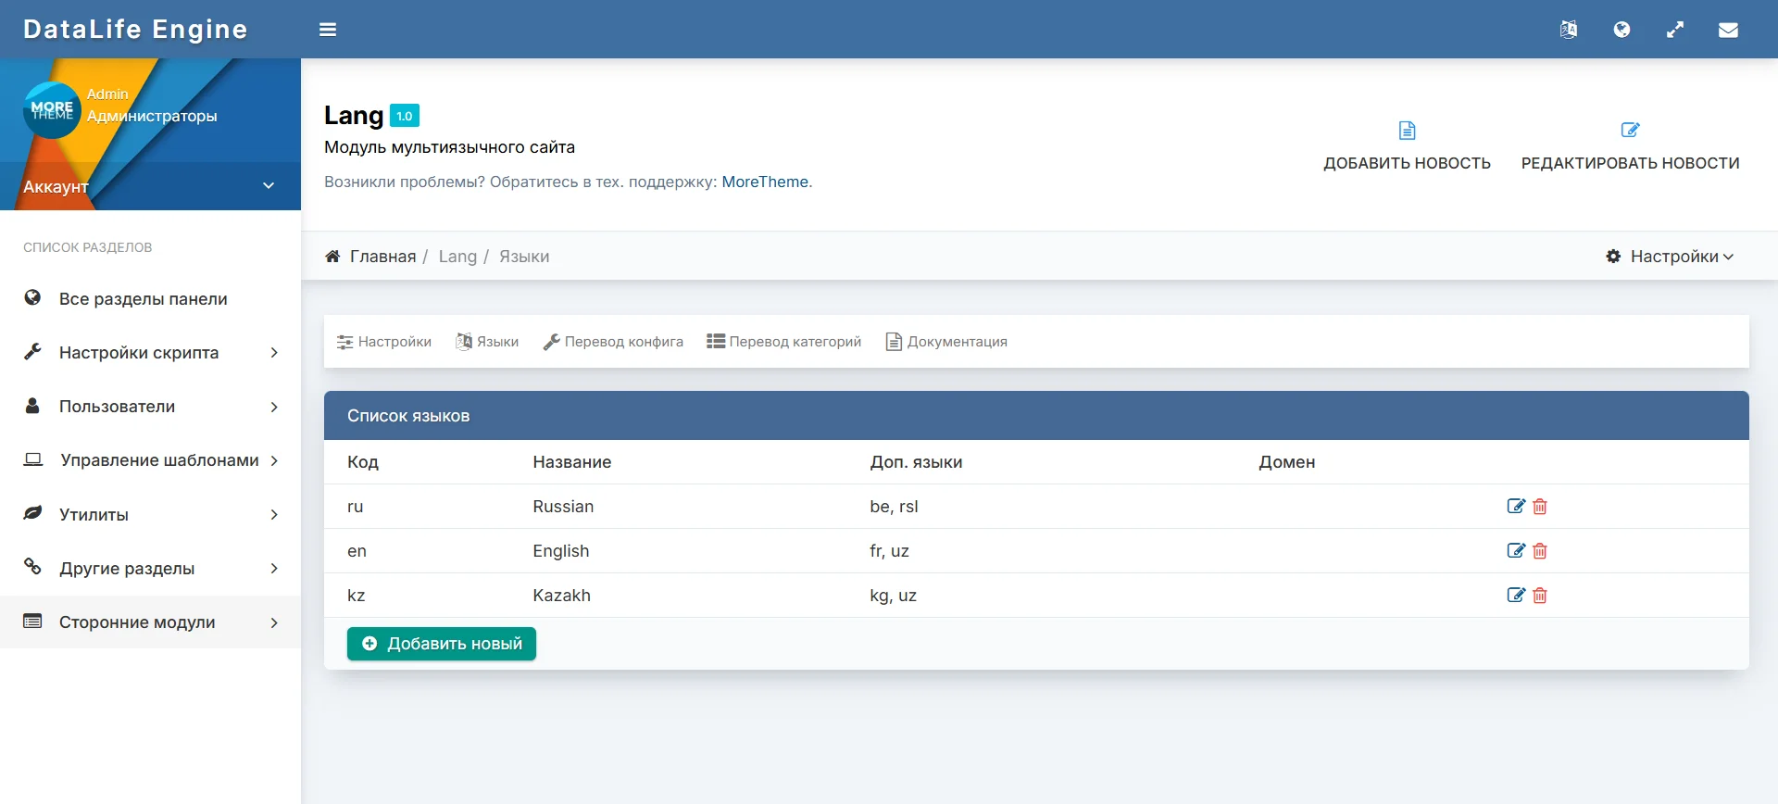Image resolution: width=1778 pixels, height=804 pixels.
Task: Open Все разделы панели in sidebar
Action: 143,299
